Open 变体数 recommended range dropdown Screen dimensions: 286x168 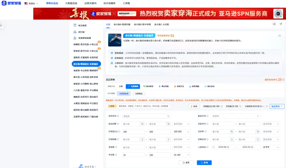coord(181,147)
